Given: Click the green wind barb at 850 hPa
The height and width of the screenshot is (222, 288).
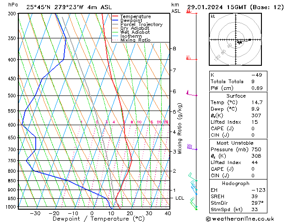Looking at the screenshot, I should [x=193, y=177].
